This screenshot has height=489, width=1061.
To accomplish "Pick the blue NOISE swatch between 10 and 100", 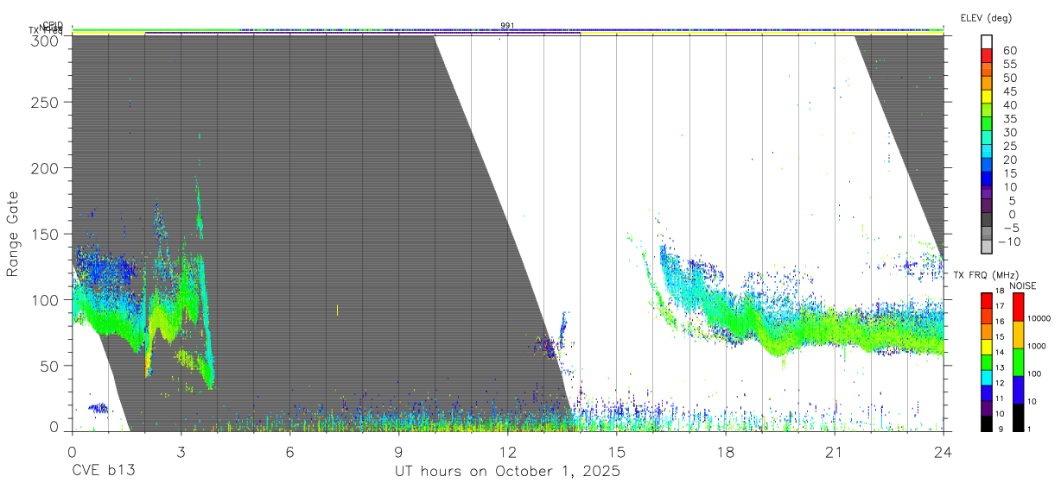I will tap(1018, 389).
